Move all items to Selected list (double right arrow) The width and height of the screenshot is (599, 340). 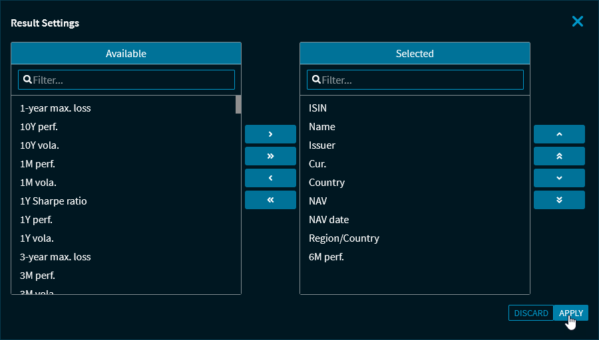(270, 156)
